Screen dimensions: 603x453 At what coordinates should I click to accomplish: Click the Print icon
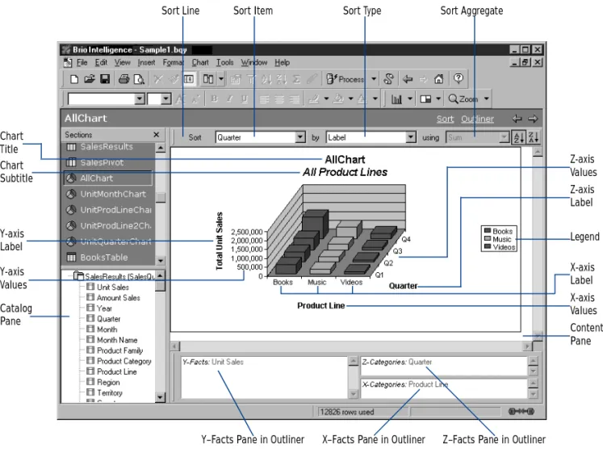[x=124, y=79]
